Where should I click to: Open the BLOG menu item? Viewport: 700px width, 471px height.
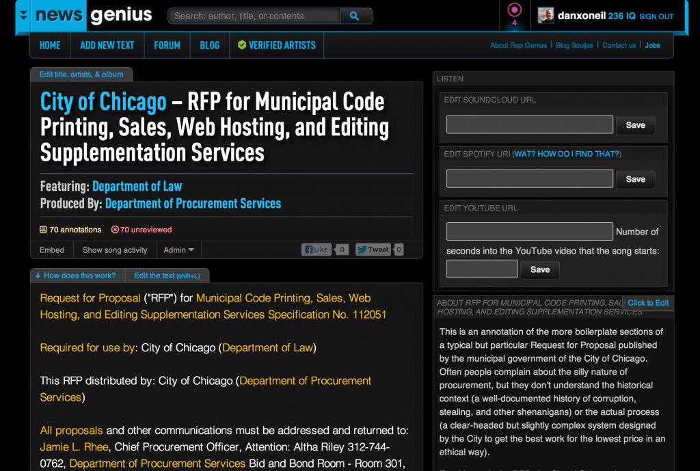coord(209,45)
